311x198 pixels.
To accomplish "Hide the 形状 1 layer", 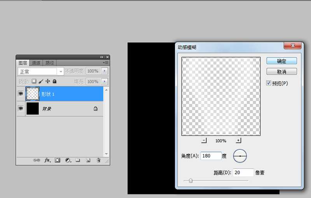I will [21, 94].
